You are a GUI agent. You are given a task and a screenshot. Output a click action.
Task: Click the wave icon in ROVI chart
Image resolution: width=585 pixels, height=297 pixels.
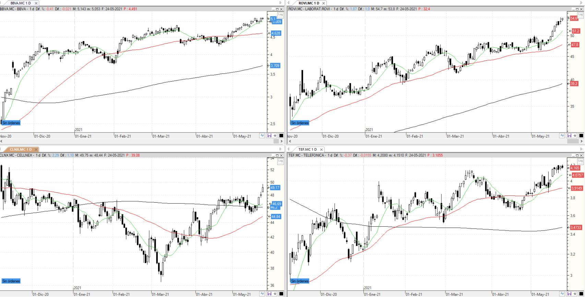coord(562,136)
